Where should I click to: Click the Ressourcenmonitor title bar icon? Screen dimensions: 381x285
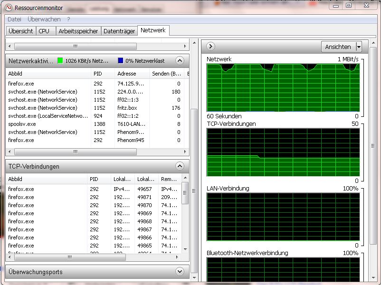9,8
